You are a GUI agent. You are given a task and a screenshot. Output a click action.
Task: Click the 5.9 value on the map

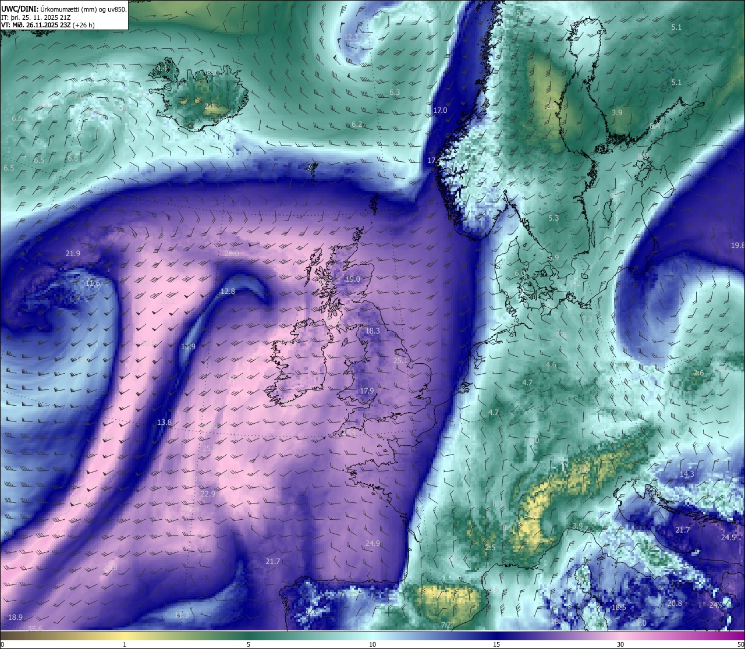point(554,257)
